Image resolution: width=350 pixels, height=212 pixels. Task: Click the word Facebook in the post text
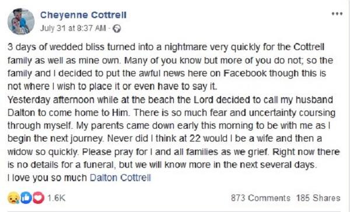click(245, 73)
